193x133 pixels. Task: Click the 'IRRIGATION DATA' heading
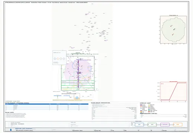click(x=105, y=103)
